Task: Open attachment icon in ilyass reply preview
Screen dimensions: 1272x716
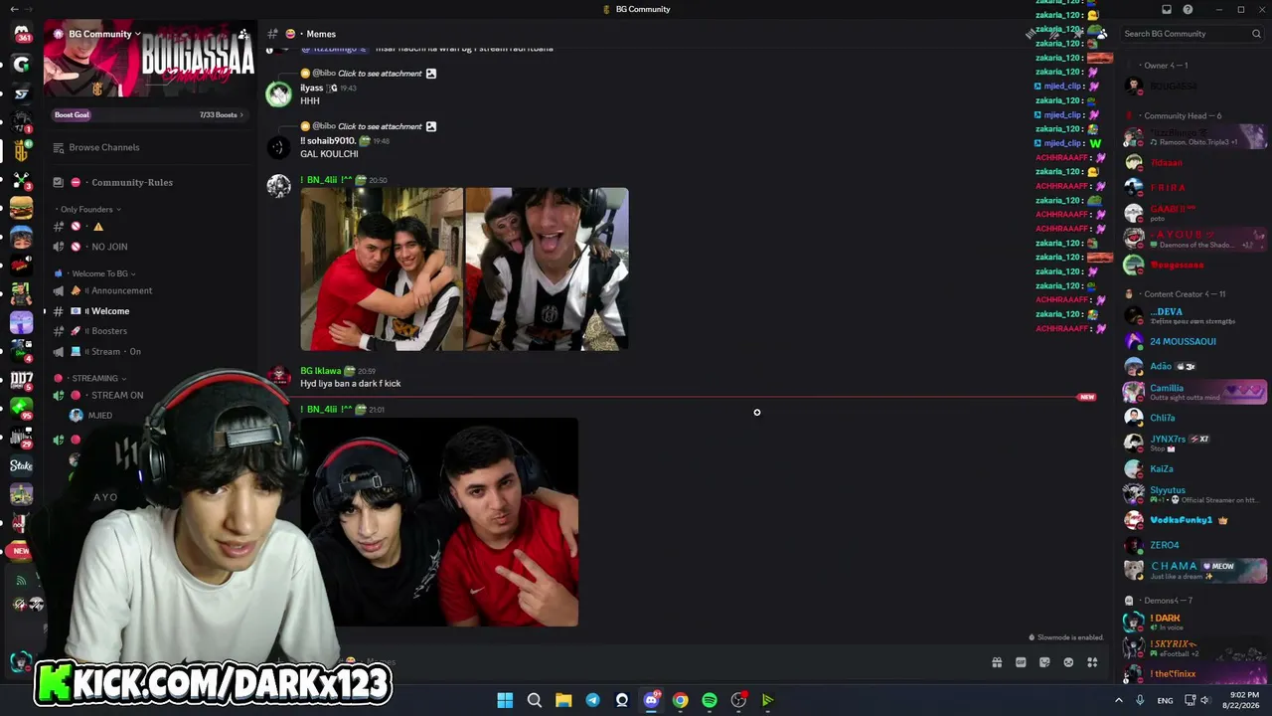Action: click(x=430, y=74)
